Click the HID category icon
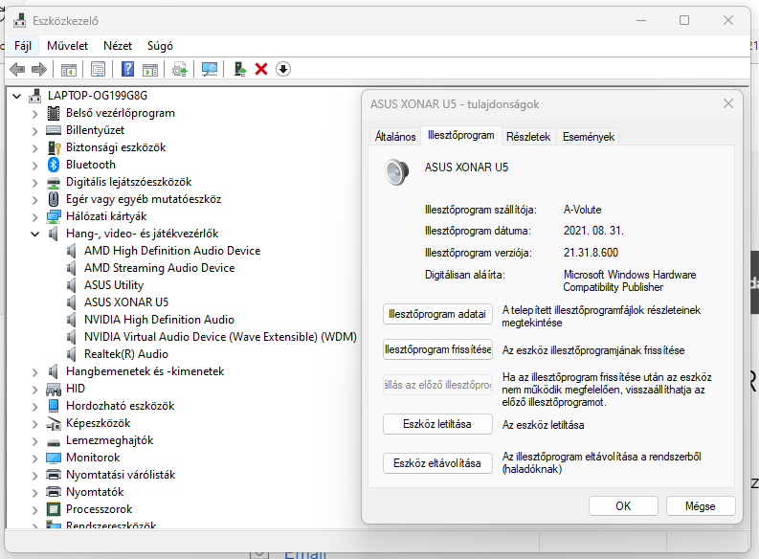Image resolution: width=759 pixels, height=559 pixels. (x=54, y=389)
